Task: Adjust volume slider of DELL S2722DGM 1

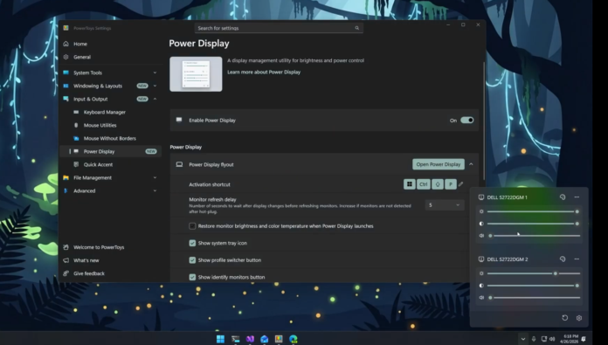Action: pos(534,236)
